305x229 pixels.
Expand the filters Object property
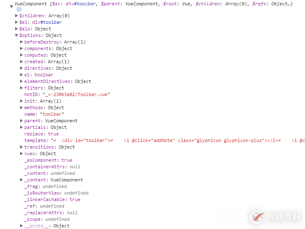(21, 88)
